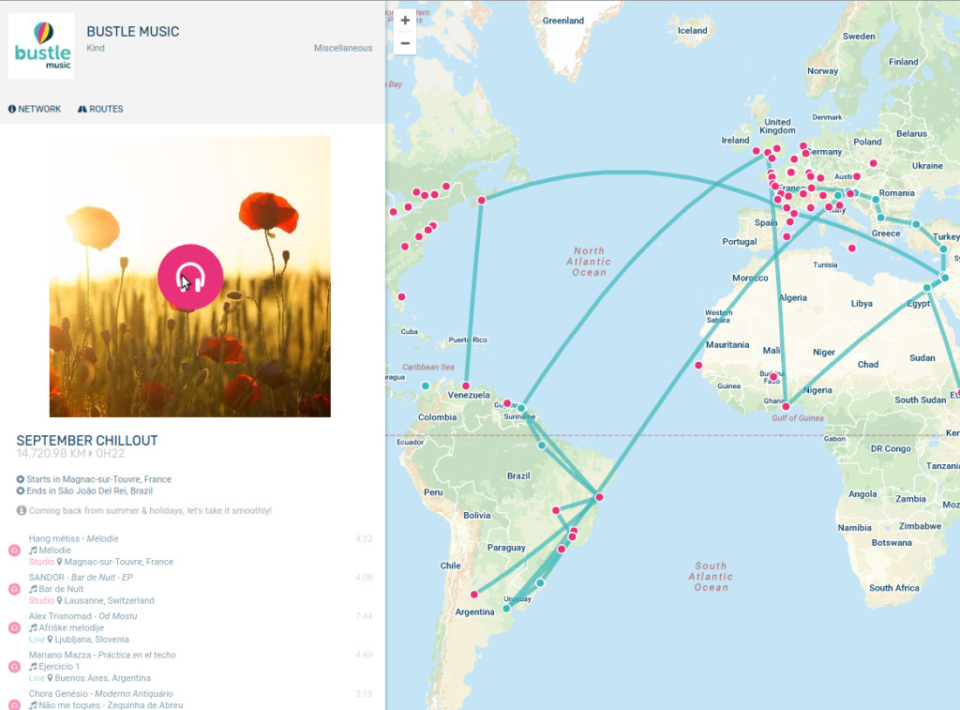Click the pink marker on Brazil's east coast

[x=599, y=497]
